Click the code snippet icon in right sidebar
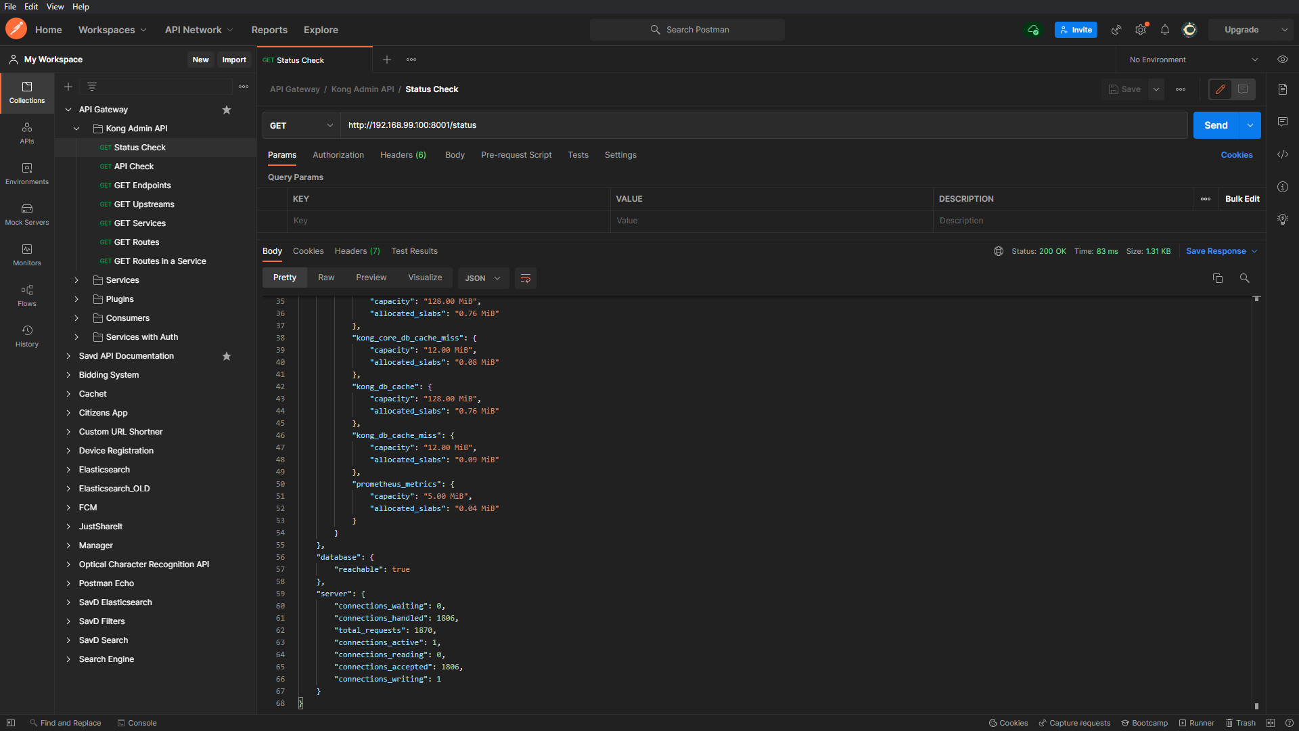Viewport: 1299px width, 731px height. click(x=1282, y=154)
